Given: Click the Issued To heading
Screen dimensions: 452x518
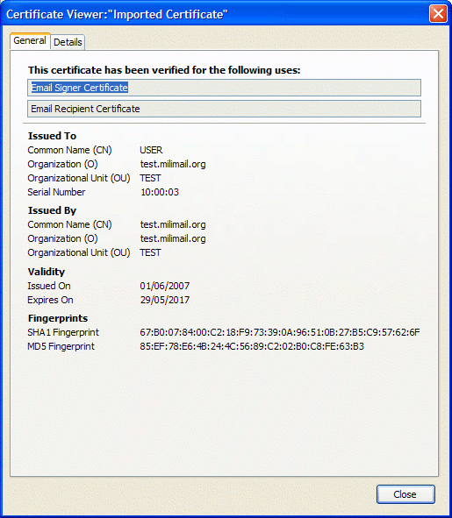Looking at the screenshot, I should (x=52, y=136).
